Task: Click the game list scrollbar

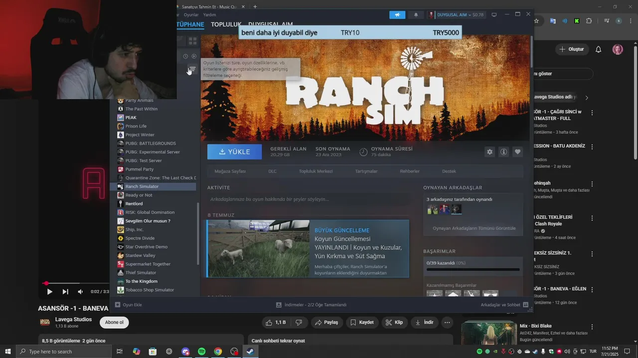Action: [x=198, y=234]
